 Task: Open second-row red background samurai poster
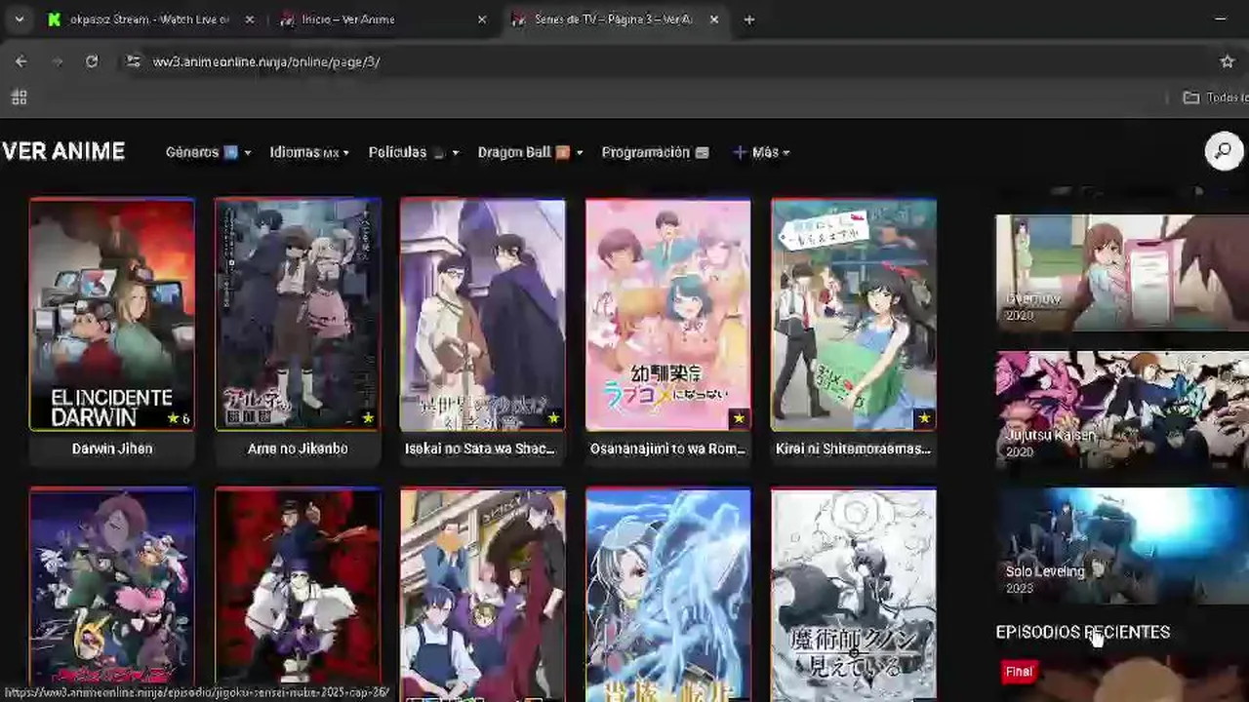298,595
